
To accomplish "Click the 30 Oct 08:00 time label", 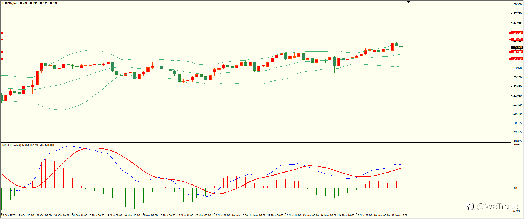I will tap(44, 215).
